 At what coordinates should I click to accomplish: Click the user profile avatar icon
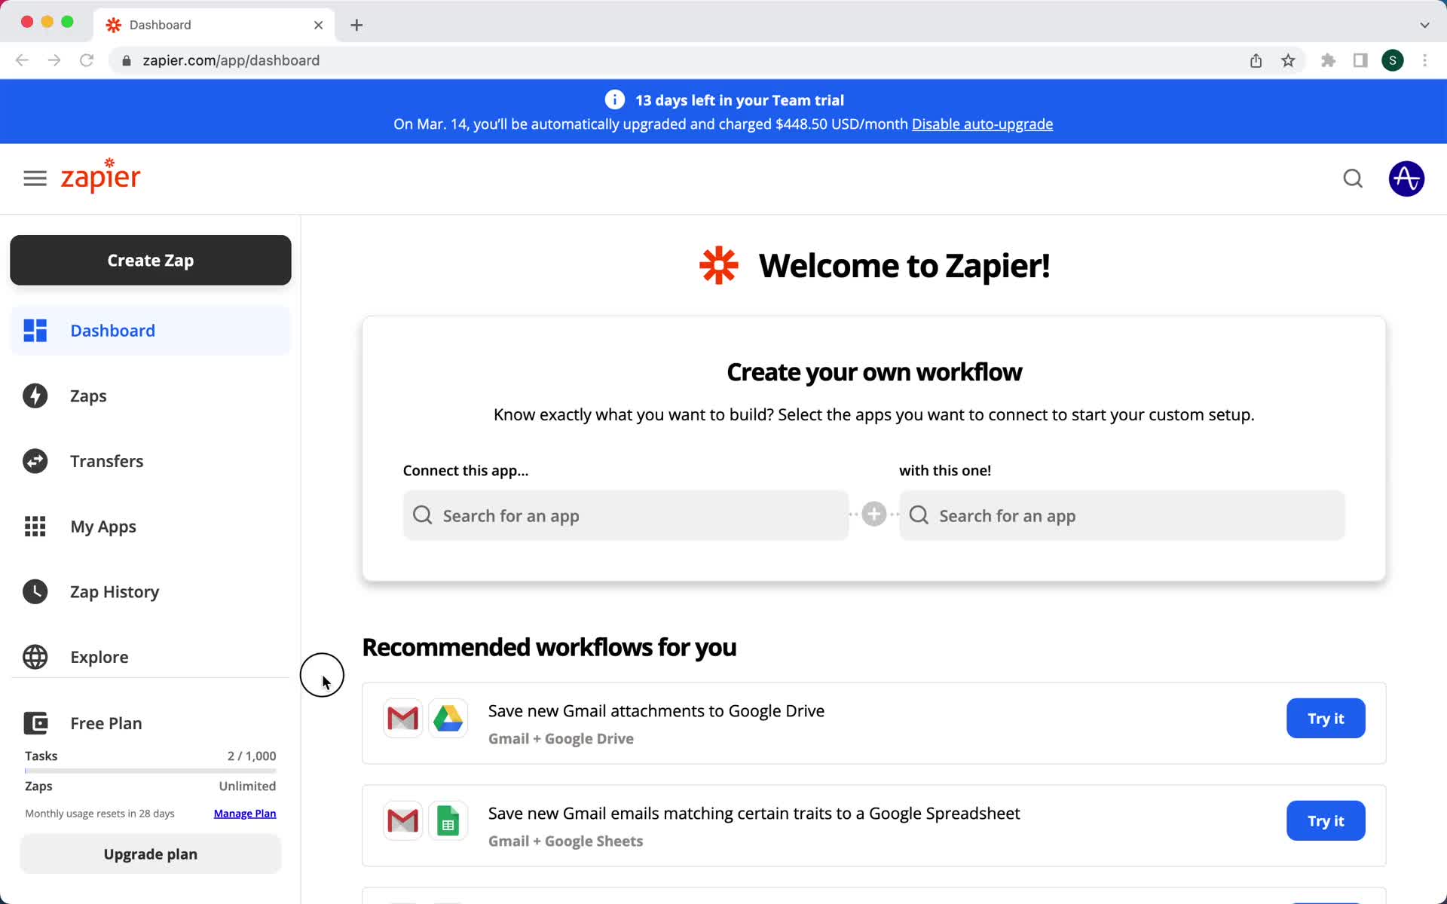1406,178
